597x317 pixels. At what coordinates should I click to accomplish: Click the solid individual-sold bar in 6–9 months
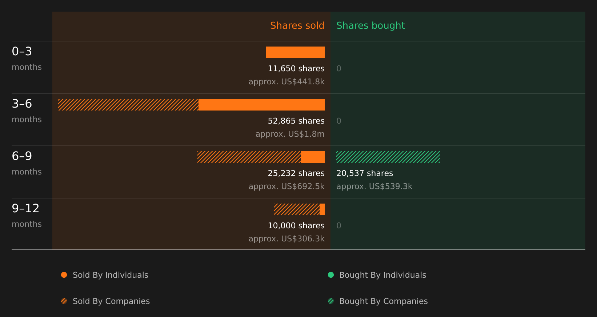(x=313, y=157)
